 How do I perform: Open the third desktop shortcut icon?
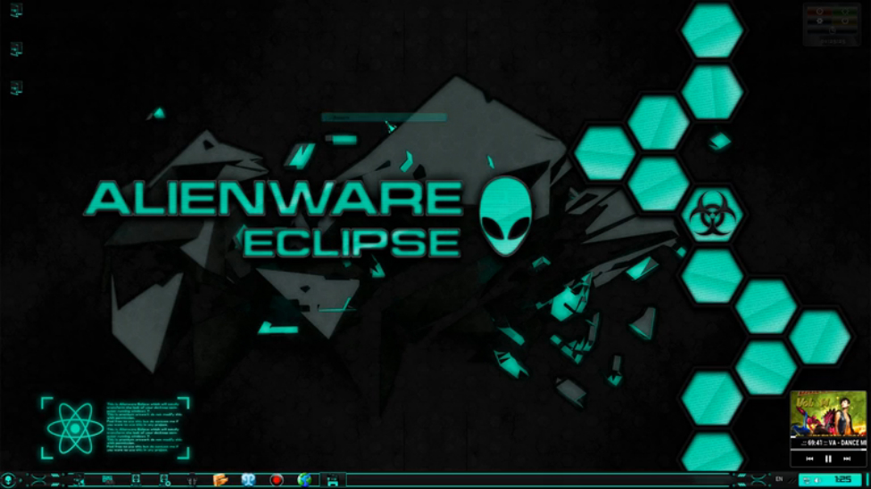16,87
